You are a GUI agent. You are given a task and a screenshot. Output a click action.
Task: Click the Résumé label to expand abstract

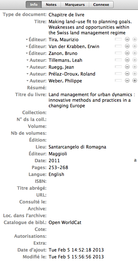tap(37, 88)
